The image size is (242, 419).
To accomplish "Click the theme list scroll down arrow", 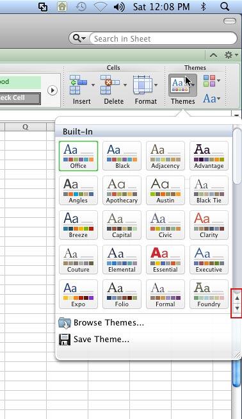I will (x=237, y=309).
